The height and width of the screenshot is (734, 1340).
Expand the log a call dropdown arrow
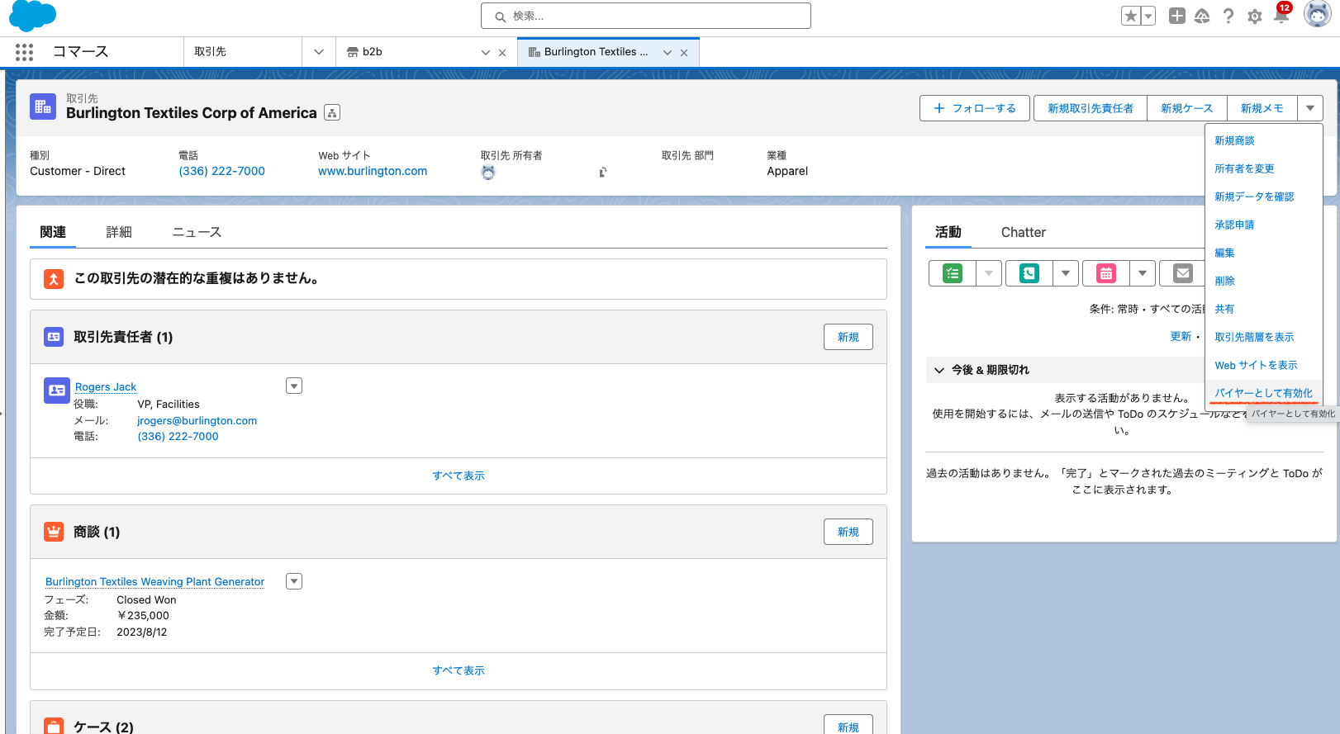point(1066,273)
